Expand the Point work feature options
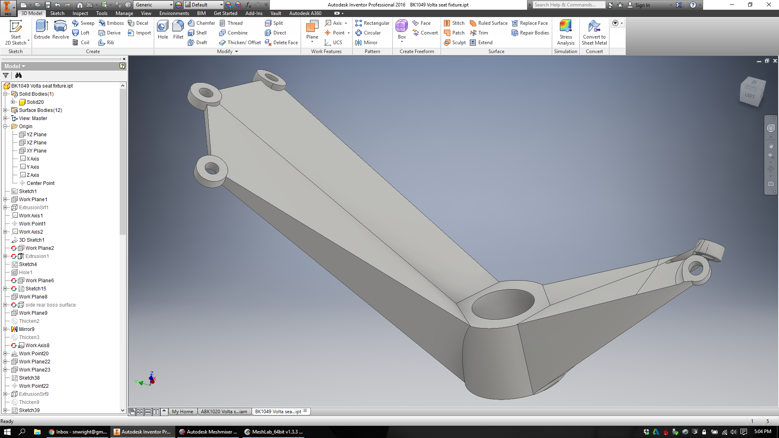The image size is (779, 438). coord(349,33)
